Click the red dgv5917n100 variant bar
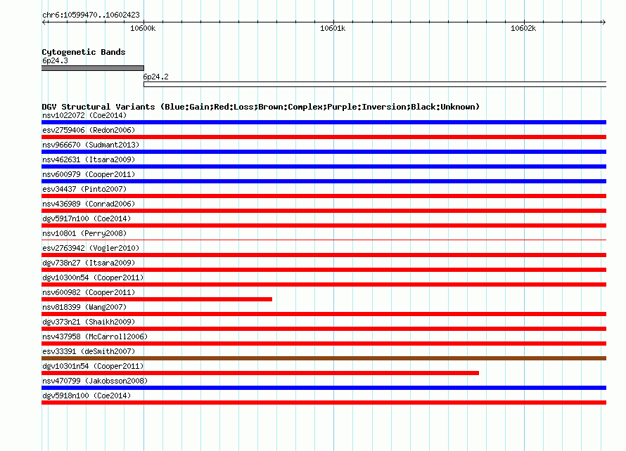The image size is (626, 451). pyautogui.click(x=324, y=225)
